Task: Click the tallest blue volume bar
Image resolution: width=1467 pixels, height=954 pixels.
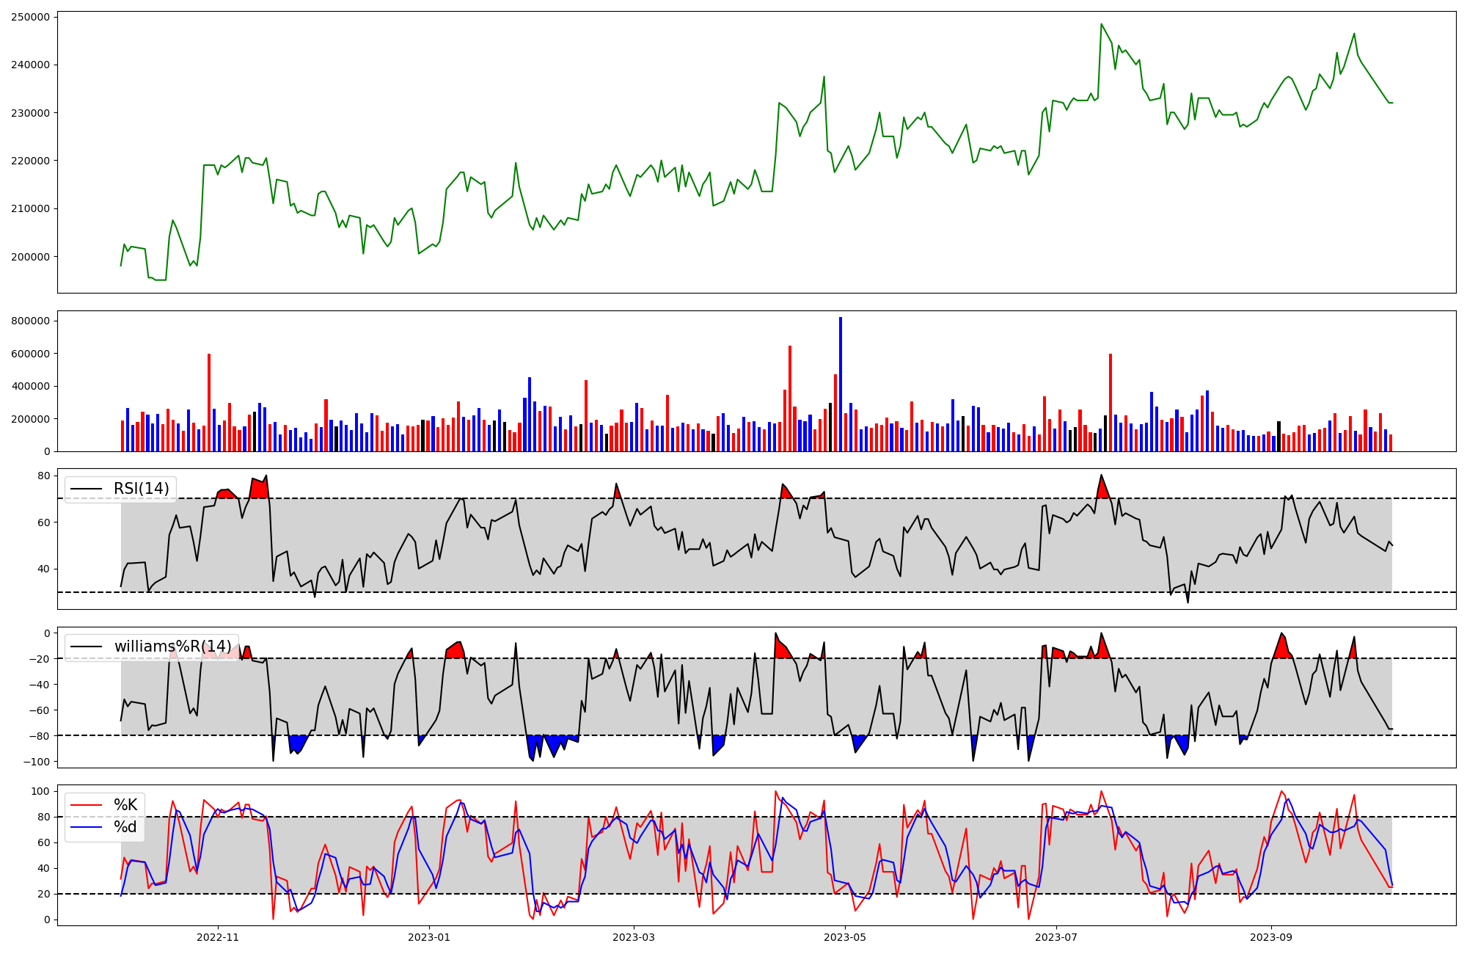Action: coord(841,385)
